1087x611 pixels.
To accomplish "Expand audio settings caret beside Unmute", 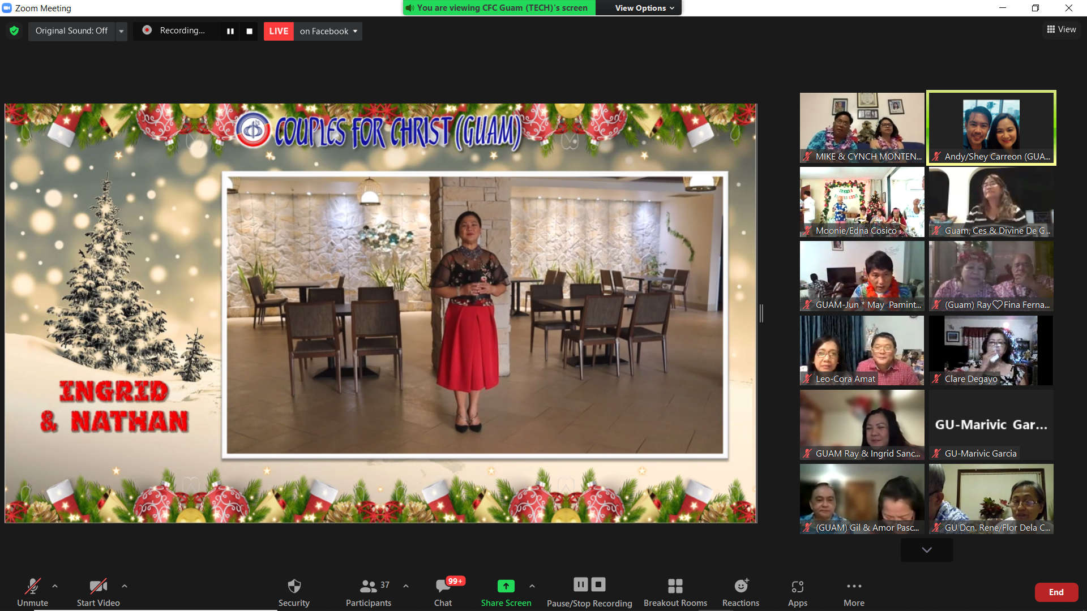I will pyautogui.click(x=55, y=586).
